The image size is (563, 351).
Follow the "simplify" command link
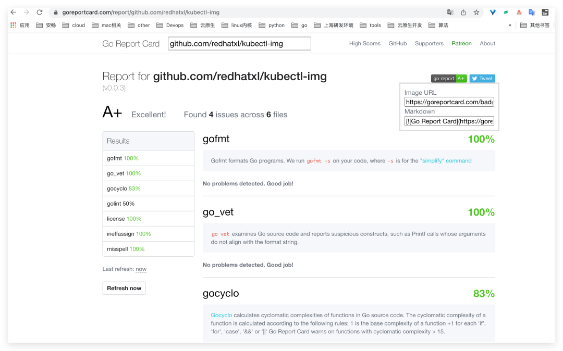click(446, 161)
